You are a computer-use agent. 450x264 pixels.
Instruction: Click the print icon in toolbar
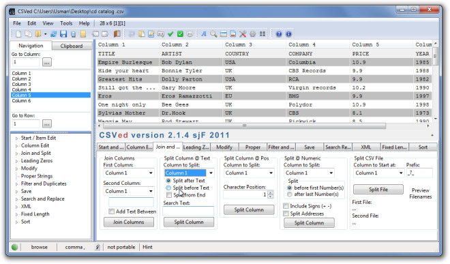point(73,34)
